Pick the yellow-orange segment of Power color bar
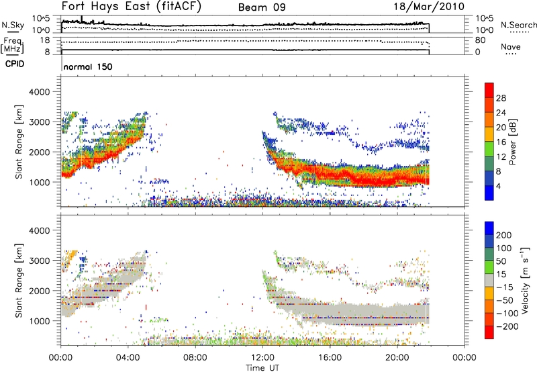The width and height of the screenshot is (537, 372). point(489,134)
